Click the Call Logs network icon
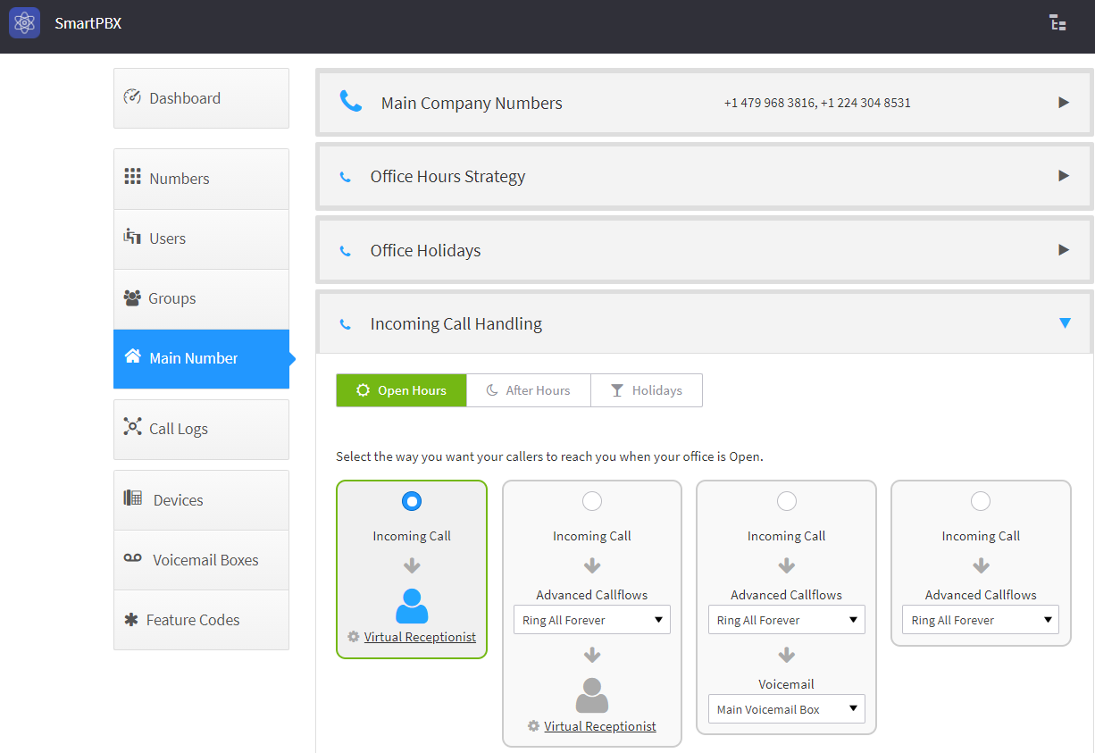 tap(132, 427)
